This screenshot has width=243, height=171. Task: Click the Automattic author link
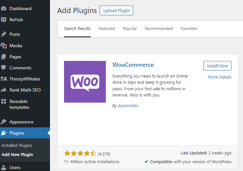[128, 106]
